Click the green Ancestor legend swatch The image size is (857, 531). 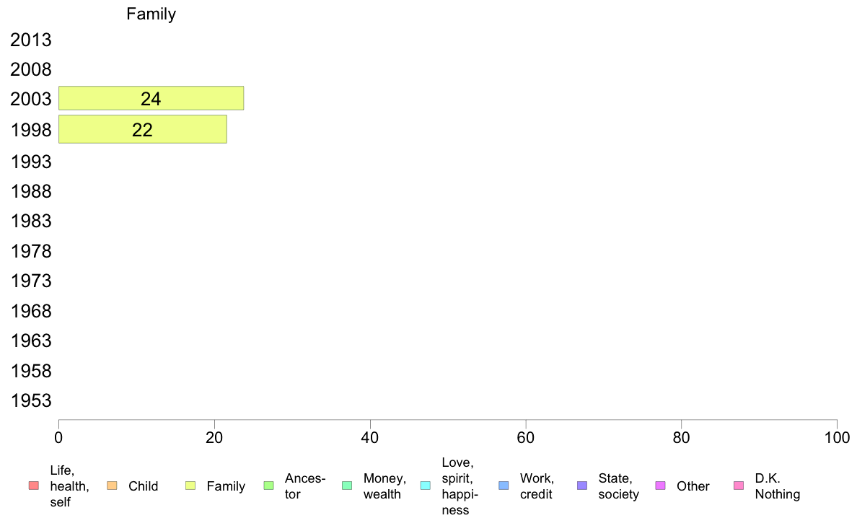pos(269,486)
